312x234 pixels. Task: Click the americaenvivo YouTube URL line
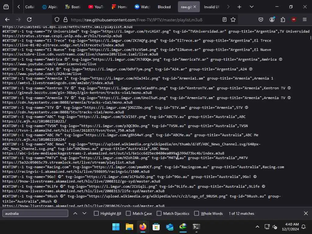[x=49, y=64]
